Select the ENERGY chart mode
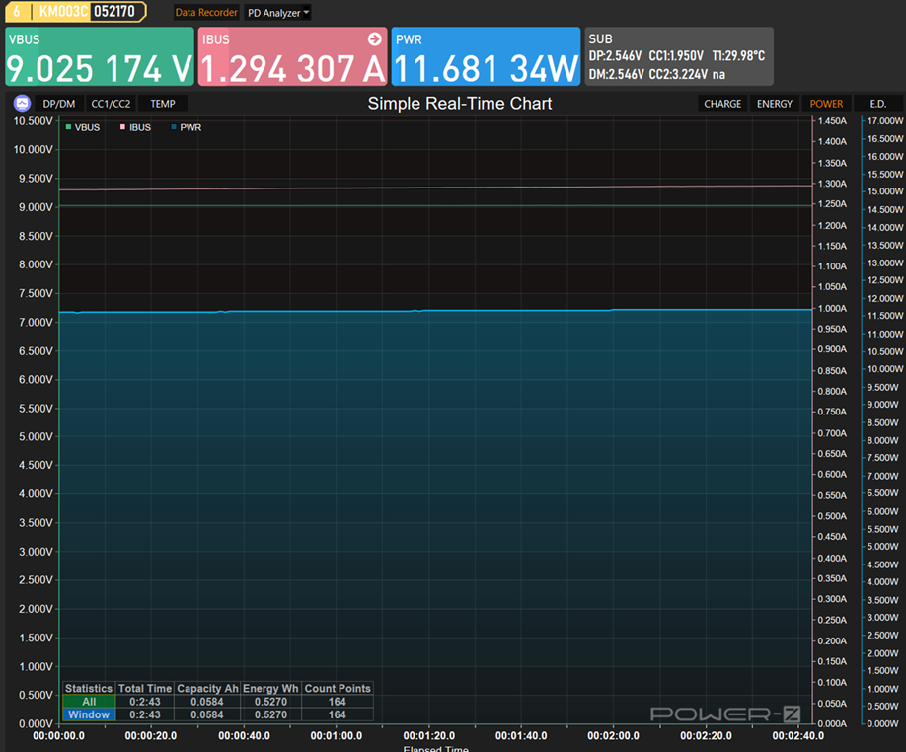Viewport: 906px width, 752px height. 774,104
